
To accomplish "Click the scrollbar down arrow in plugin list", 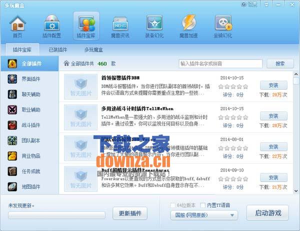I will point(296,191).
